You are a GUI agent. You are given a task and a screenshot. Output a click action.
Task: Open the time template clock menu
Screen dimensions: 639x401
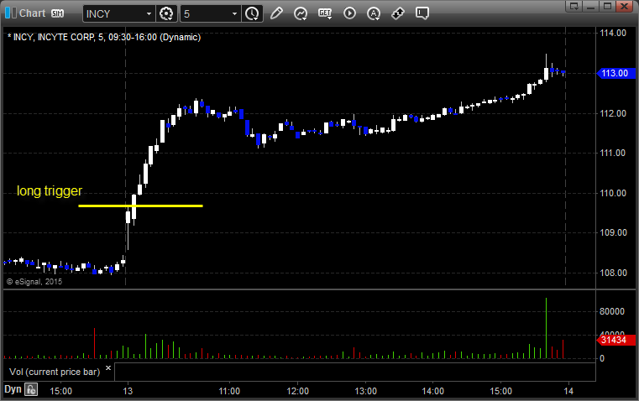[x=252, y=13]
